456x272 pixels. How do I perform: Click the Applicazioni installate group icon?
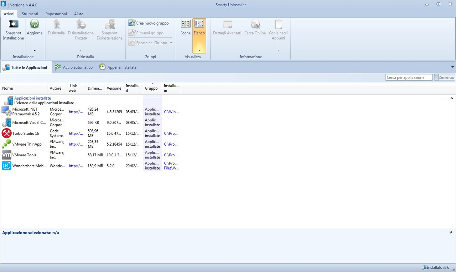pos(8,101)
